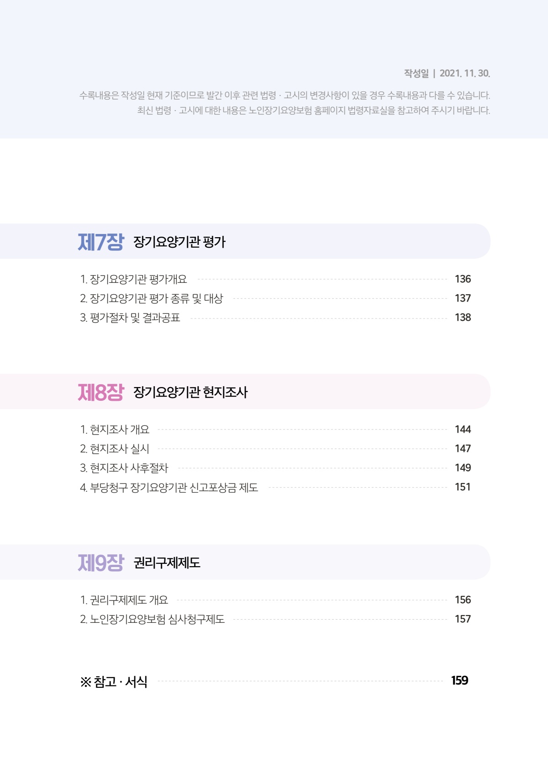The image size is (548, 775).
Task: Go to 3. 현지조사 사후절차
Action: [124, 468]
